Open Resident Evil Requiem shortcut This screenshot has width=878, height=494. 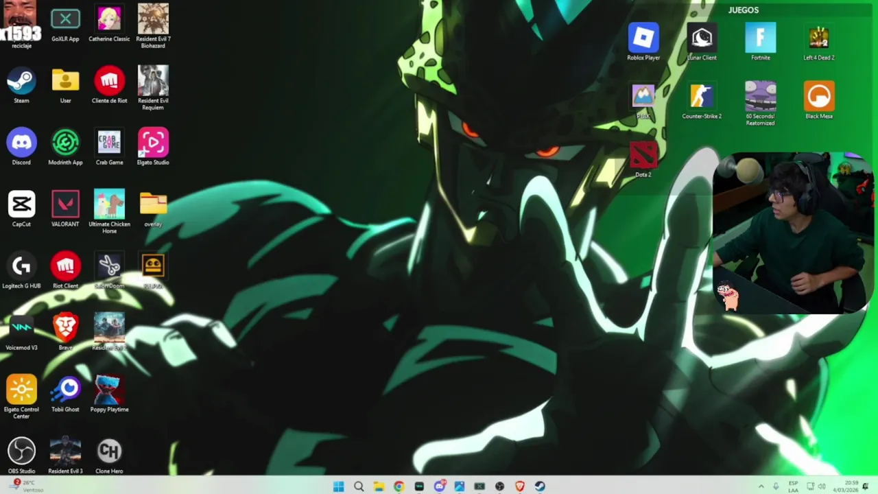(x=153, y=89)
